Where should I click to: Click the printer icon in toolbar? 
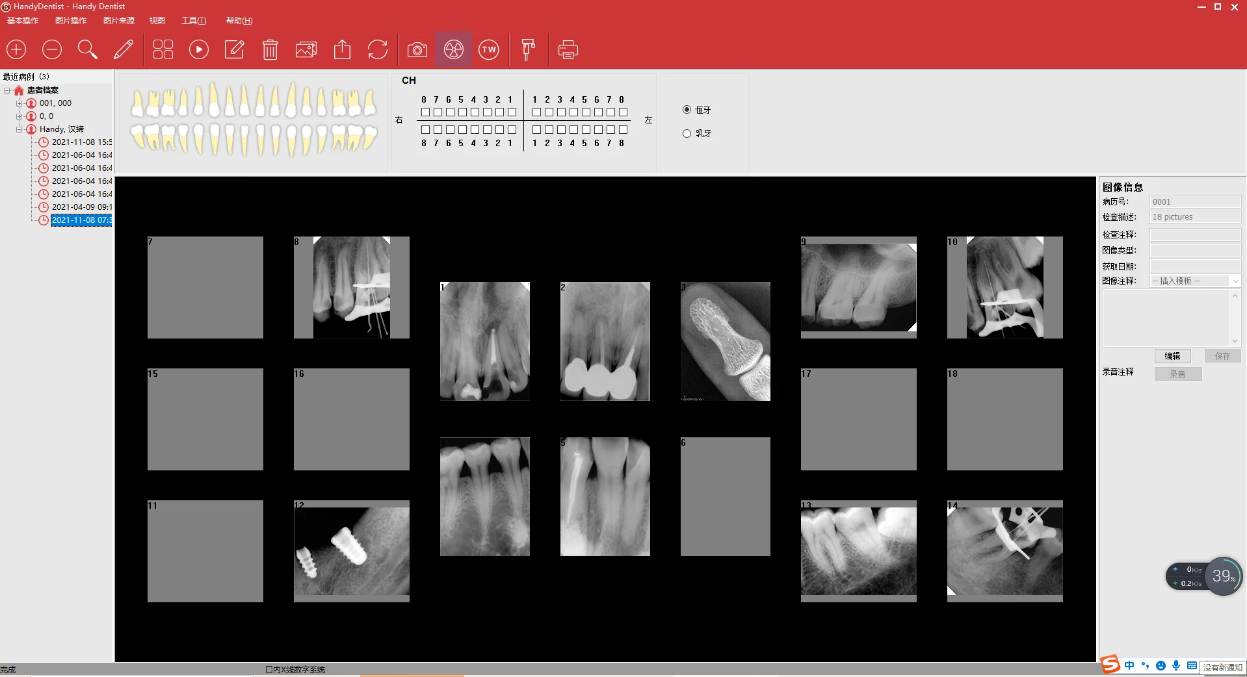(568, 49)
